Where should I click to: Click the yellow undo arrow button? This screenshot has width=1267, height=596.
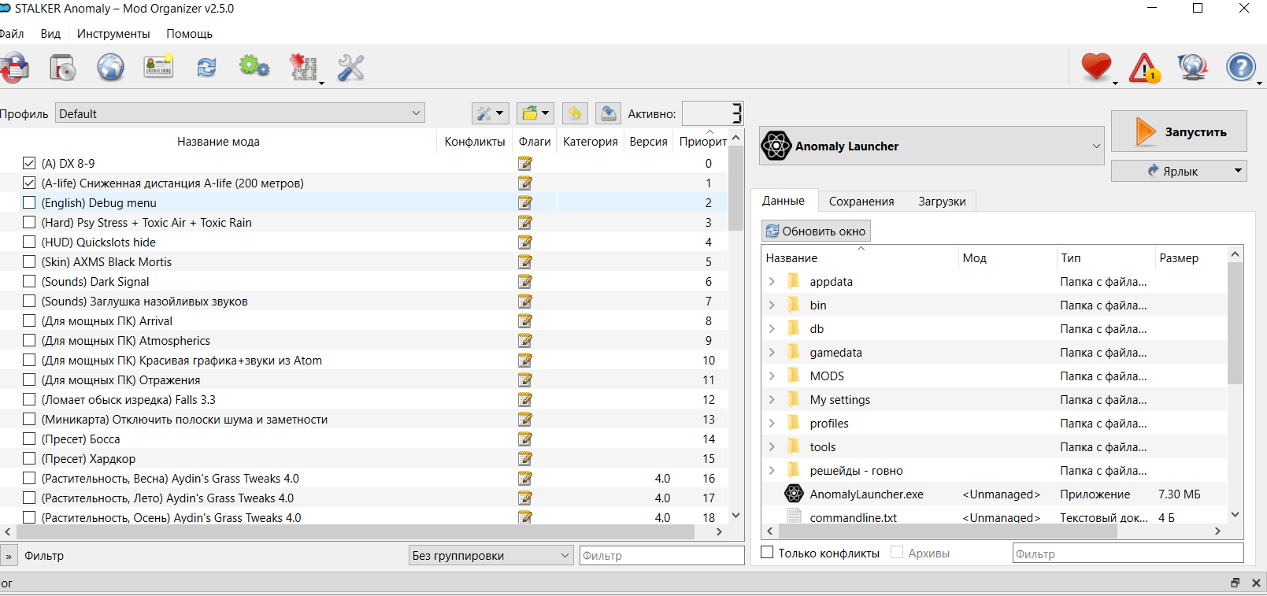(575, 113)
